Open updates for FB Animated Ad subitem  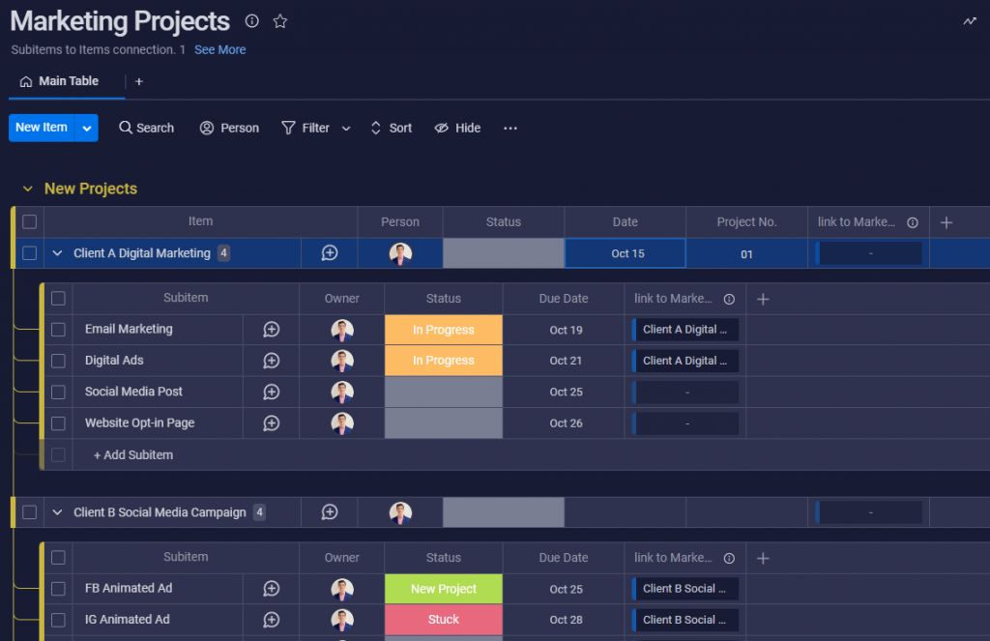point(272,589)
